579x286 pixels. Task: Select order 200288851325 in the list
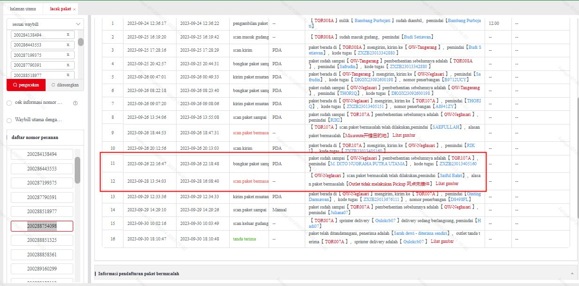(42, 240)
